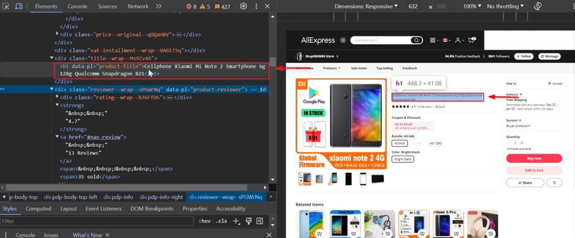
Task: Toggle the .cls element classes button
Action: tap(221, 221)
